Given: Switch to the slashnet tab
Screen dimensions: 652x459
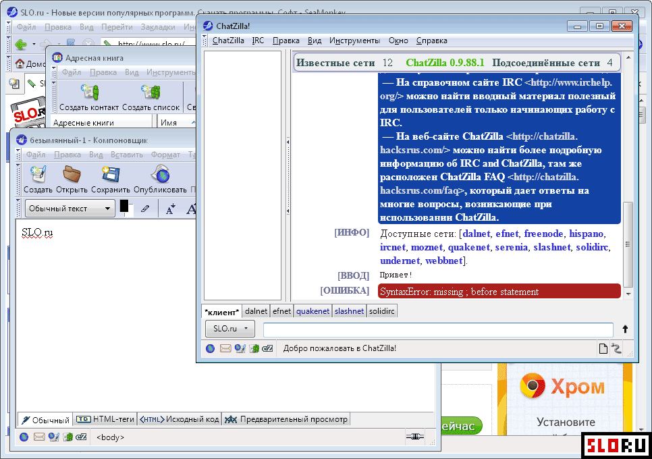Looking at the screenshot, I should [350, 311].
